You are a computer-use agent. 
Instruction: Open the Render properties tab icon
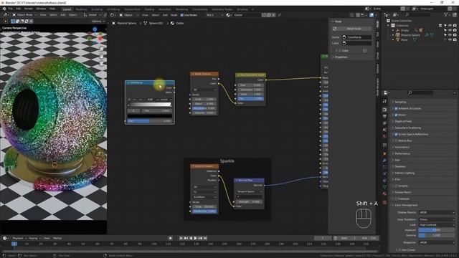tap(384, 109)
